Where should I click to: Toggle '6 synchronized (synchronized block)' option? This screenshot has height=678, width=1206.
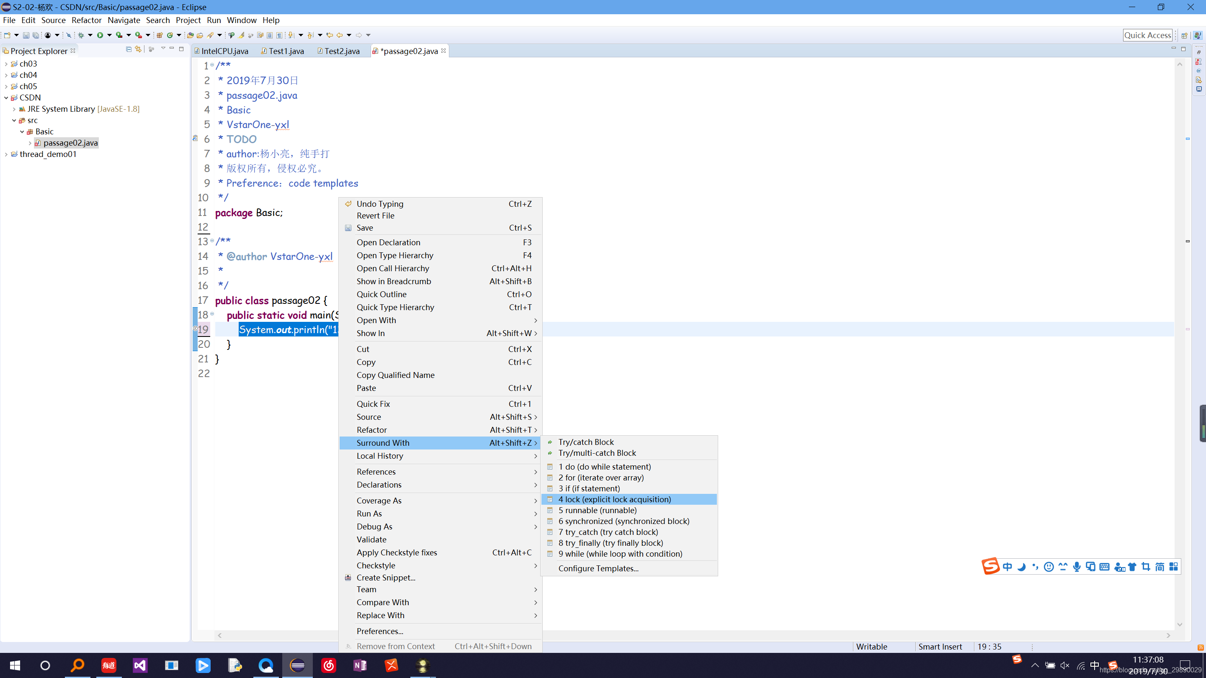tap(624, 521)
